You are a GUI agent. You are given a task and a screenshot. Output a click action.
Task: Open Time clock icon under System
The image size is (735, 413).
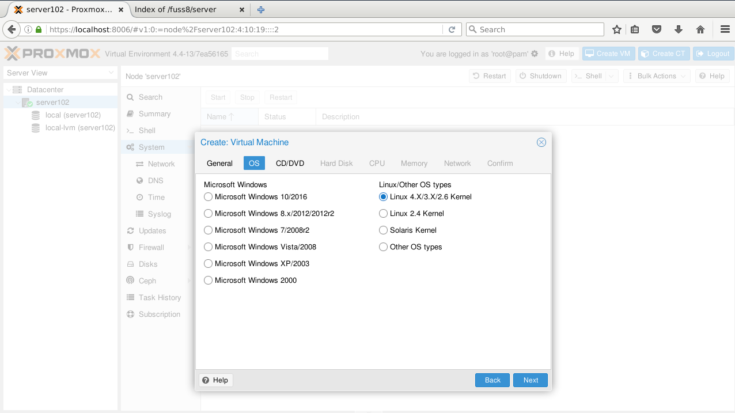(139, 198)
